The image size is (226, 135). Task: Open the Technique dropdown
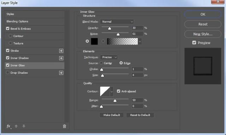[x=109, y=57]
